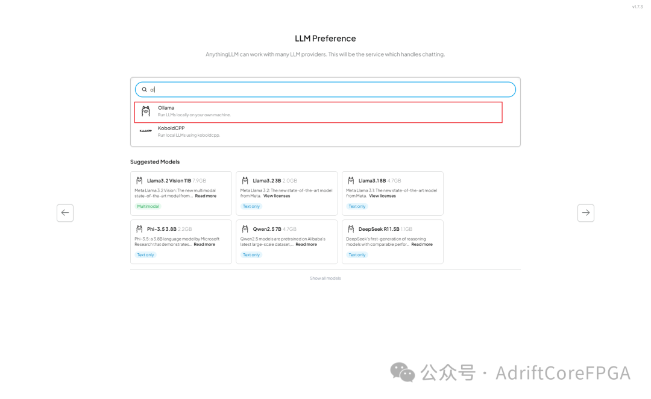The height and width of the screenshot is (399, 651).
Task: Click the back arrow button
Action: point(64,213)
